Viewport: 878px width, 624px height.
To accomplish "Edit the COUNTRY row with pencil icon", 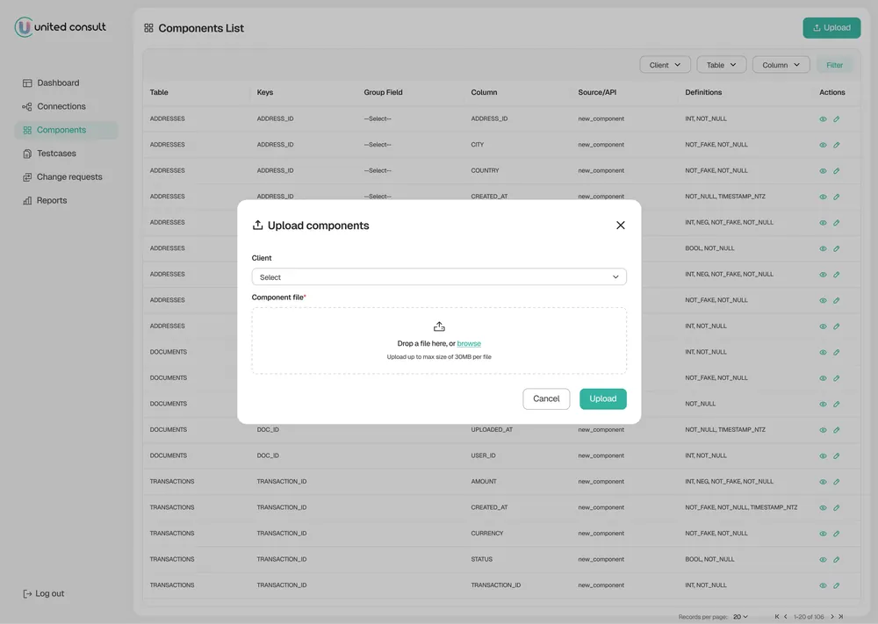I will pyautogui.click(x=836, y=170).
